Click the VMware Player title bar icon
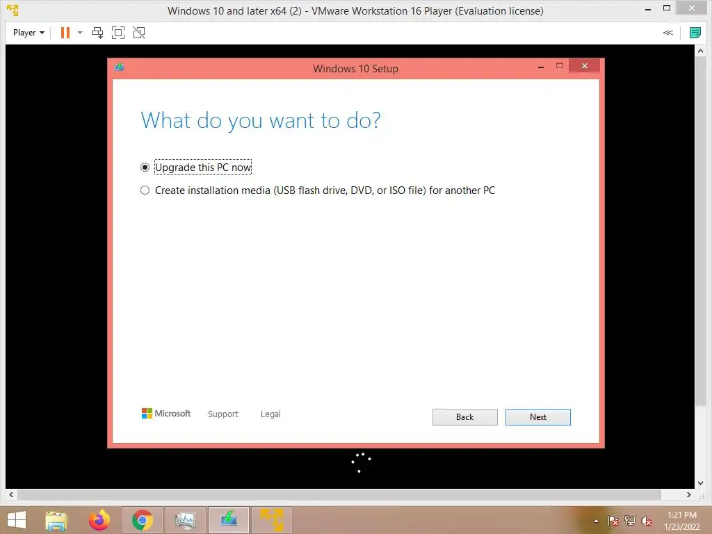This screenshot has width=712, height=534. (13, 10)
